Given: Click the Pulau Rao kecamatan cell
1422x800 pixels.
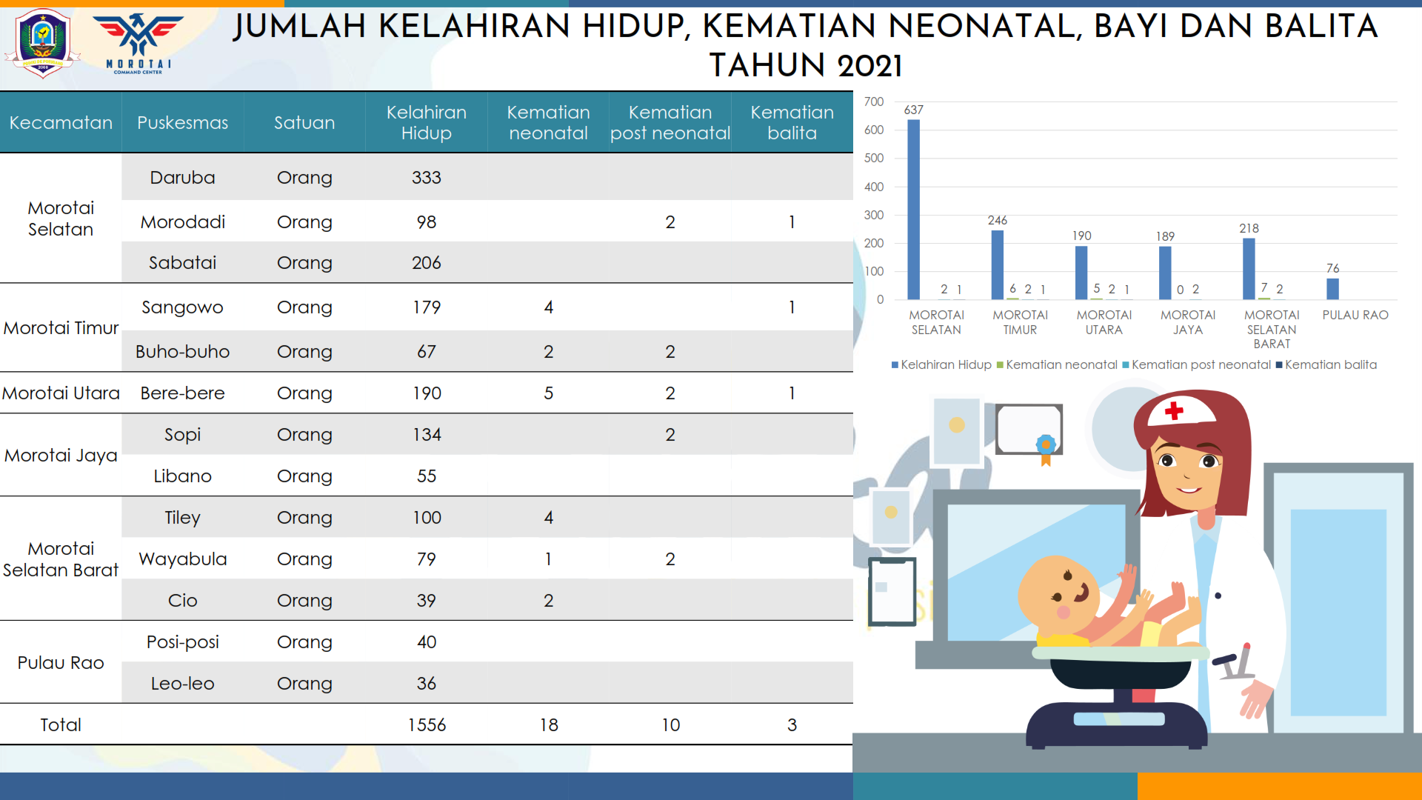Looking at the screenshot, I should pos(61,662).
